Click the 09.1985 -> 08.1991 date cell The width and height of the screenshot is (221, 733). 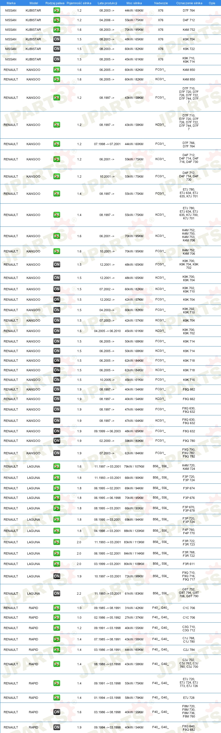click(107, 608)
